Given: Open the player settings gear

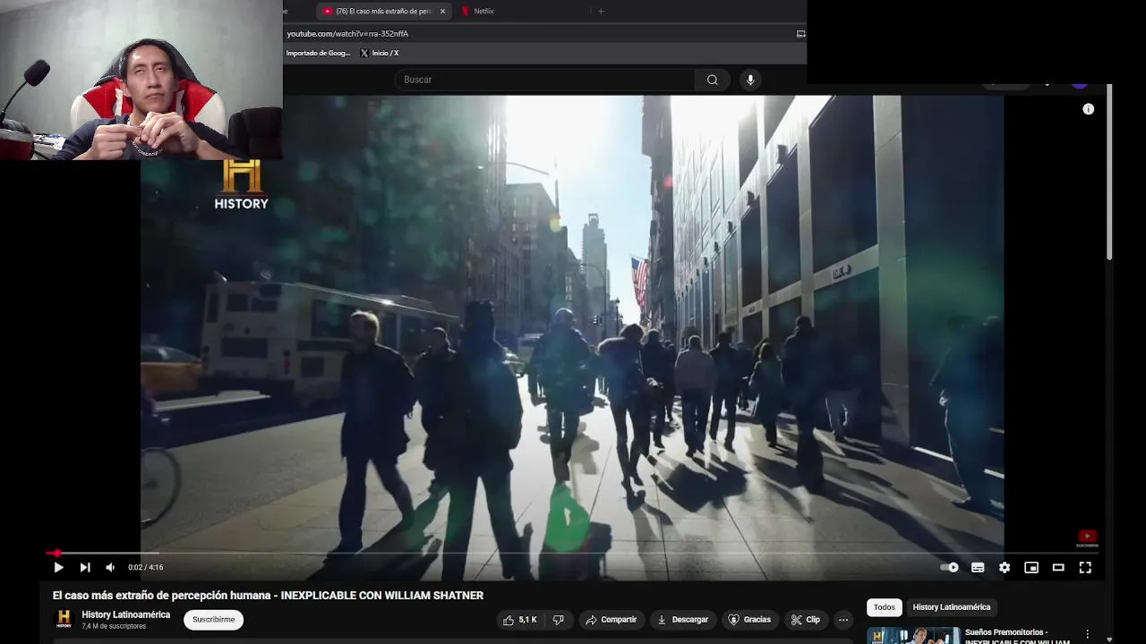Looking at the screenshot, I should [x=1005, y=567].
